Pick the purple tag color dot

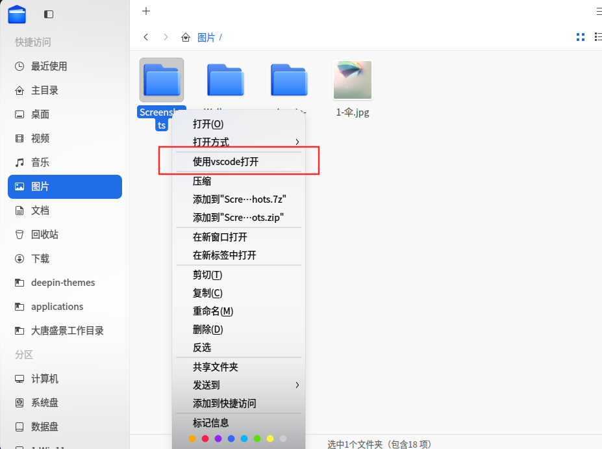[x=218, y=439]
